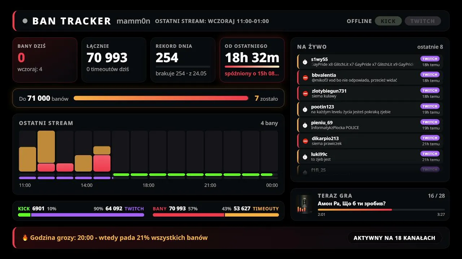
Task: Click the tallest orange bar in OSTATNI STREAM chart
Action: coord(46,147)
